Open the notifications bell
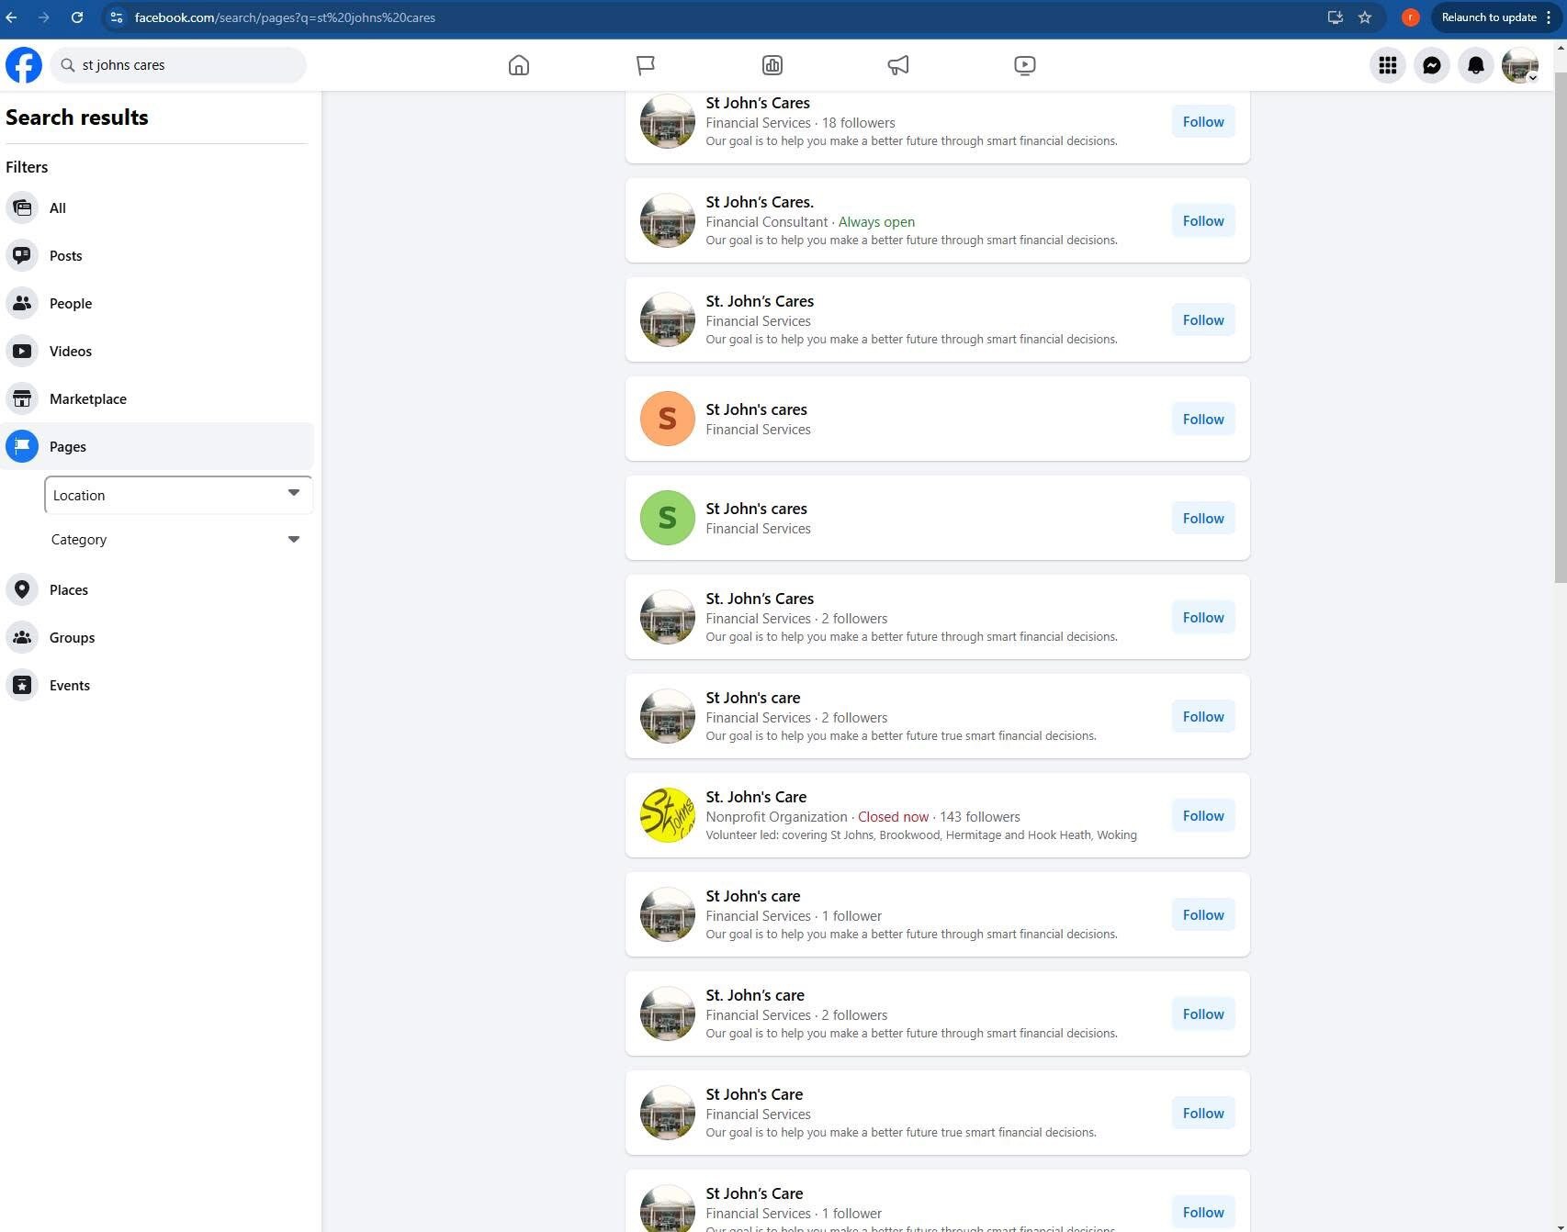Screen dimensions: 1567x1232 point(1475,64)
